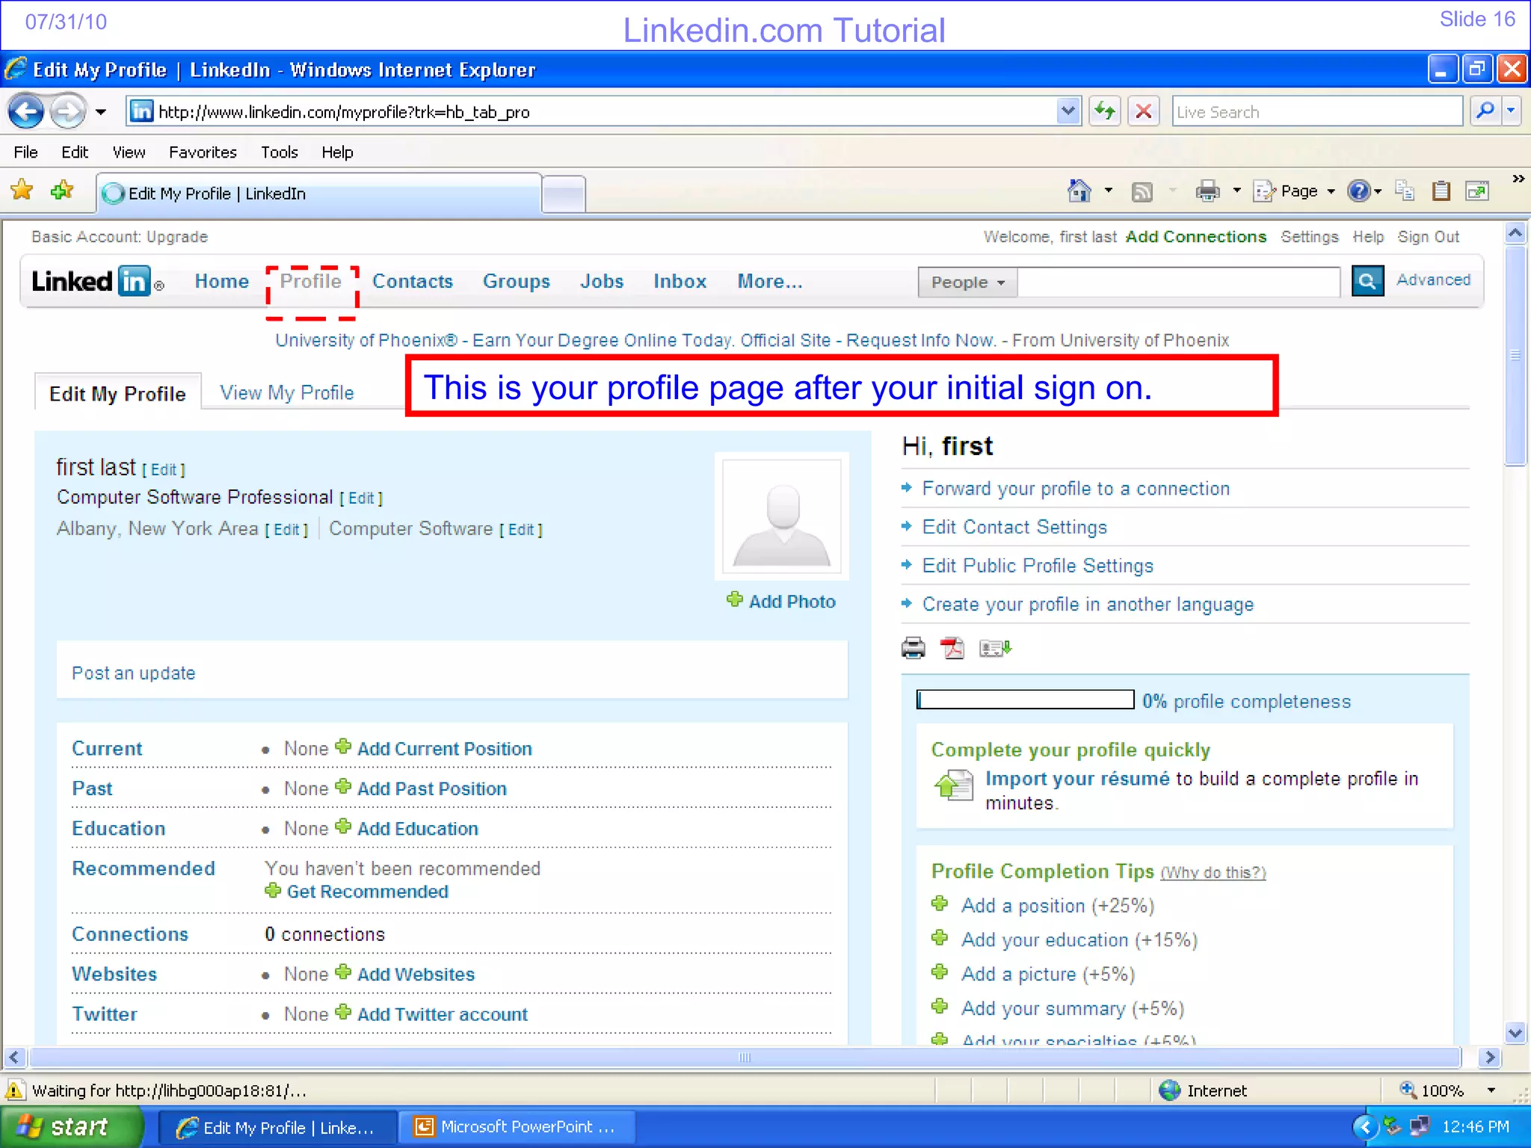Click the vertical scrollbar thumb

pos(1515,355)
